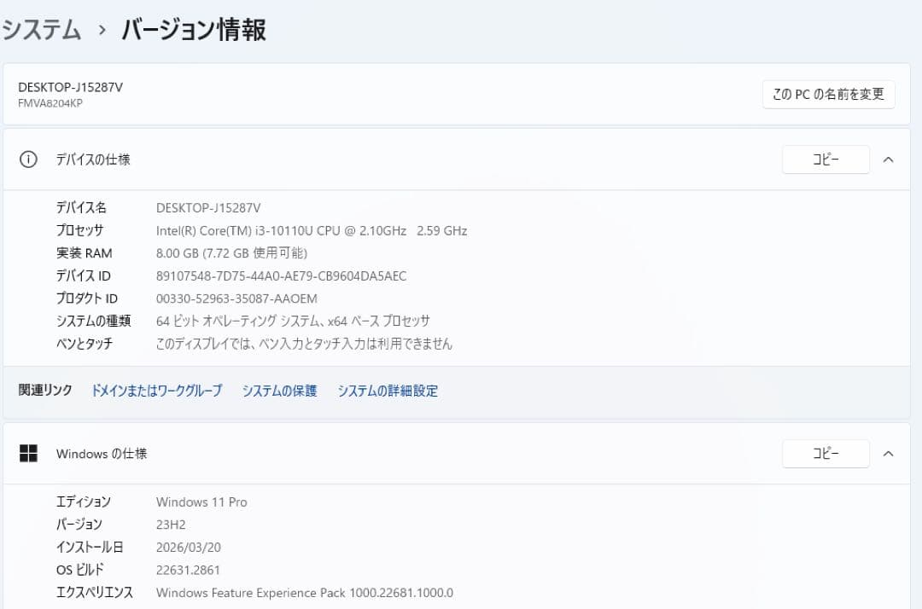Click the chevron icon in the Windows の仕様 header
The width and height of the screenshot is (922, 609).
tap(888, 454)
